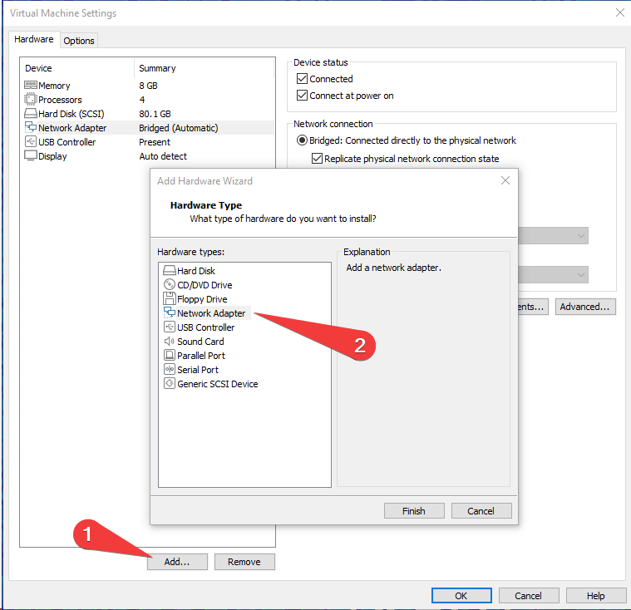The image size is (631, 610).
Task: Toggle Replicate physical network connection state
Action: point(317,159)
